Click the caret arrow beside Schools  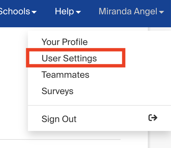(34, 12)
